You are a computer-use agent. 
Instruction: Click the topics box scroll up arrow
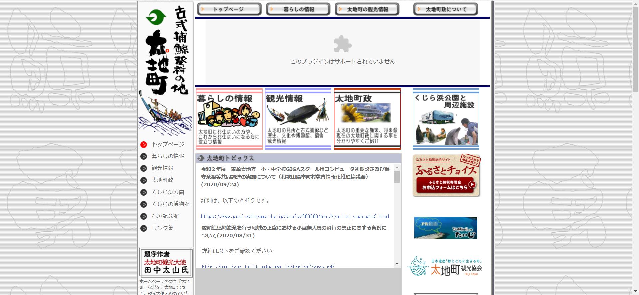coord(397,167)
